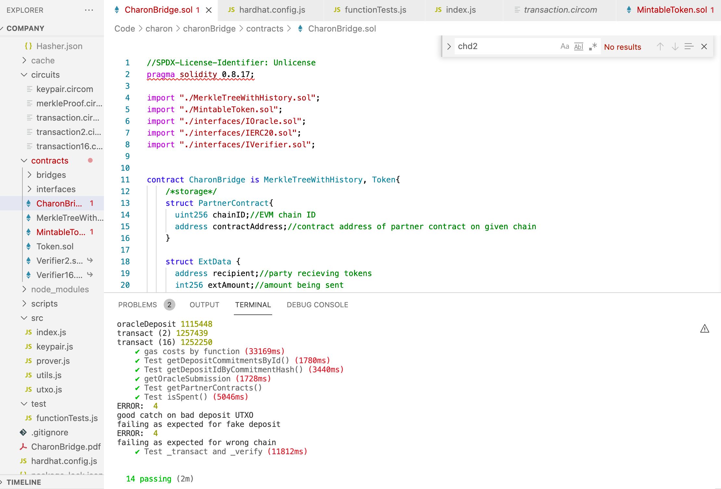Click breadcrumb segment charonBridge
Screen dimensions: 721x489
209,29
